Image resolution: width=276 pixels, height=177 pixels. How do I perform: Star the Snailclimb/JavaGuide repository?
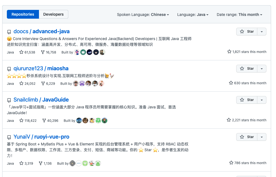pos(247,100)
